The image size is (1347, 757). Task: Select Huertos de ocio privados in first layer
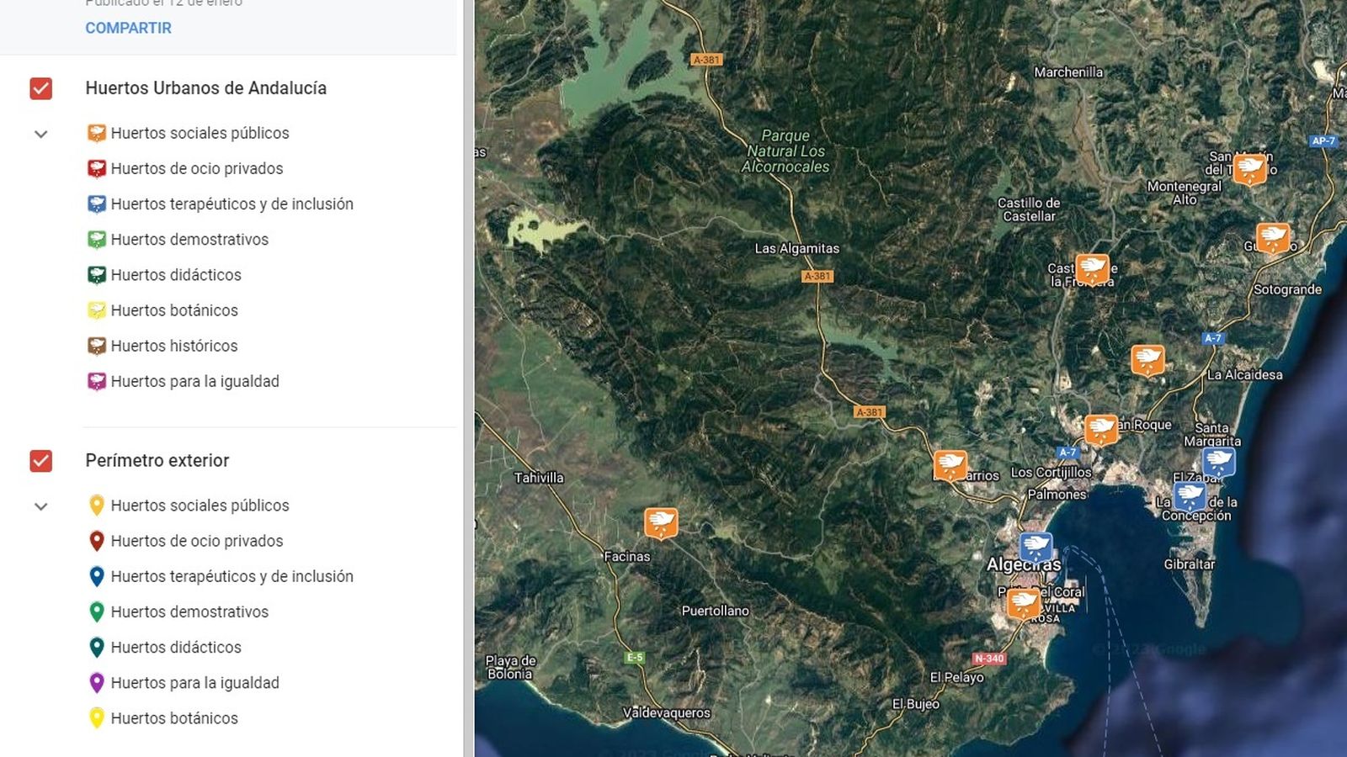tap(196, 168)
